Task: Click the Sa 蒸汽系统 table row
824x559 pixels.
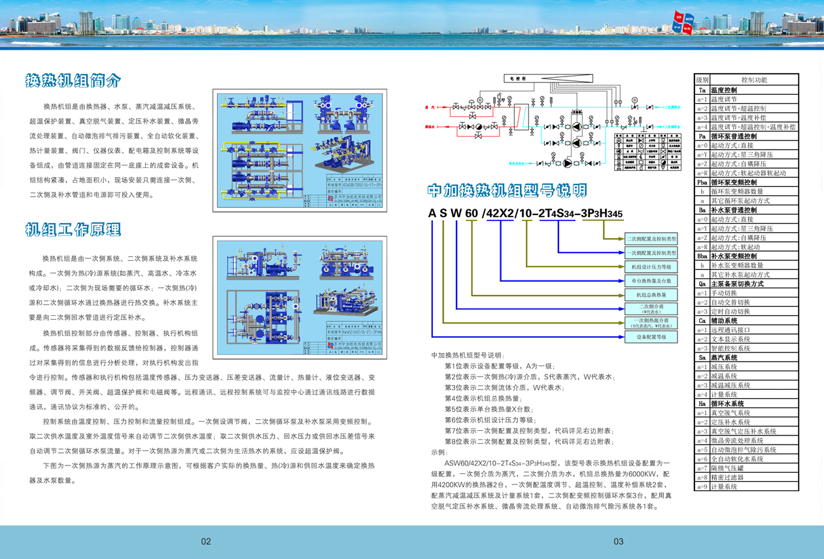Action: coord(746,358)
